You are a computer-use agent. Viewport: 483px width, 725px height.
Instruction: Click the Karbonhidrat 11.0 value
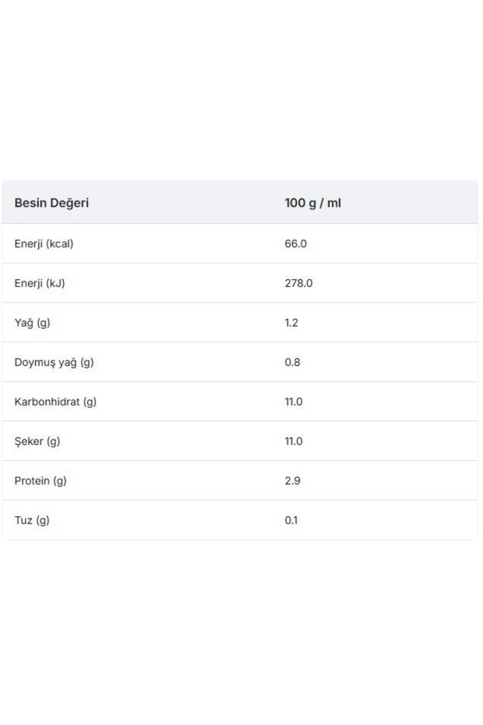(294, 401)
